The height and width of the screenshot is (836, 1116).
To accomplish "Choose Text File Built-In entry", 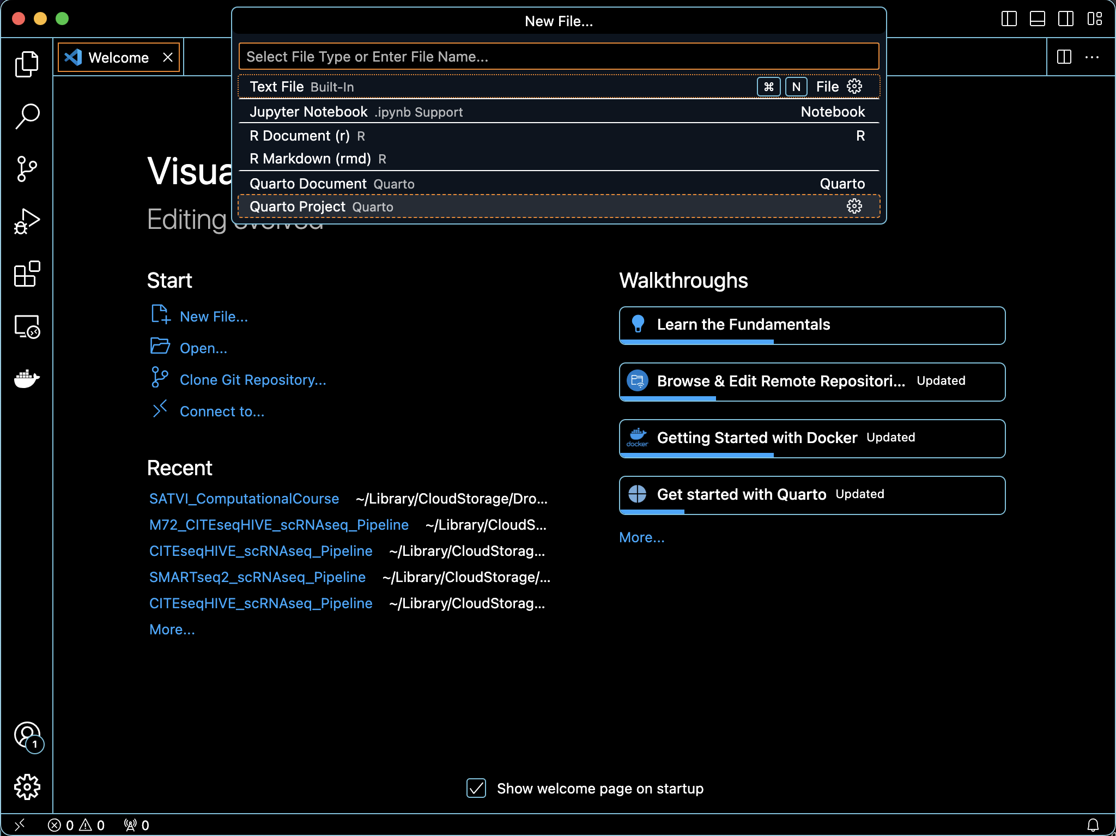I will (x=559, y=87).
